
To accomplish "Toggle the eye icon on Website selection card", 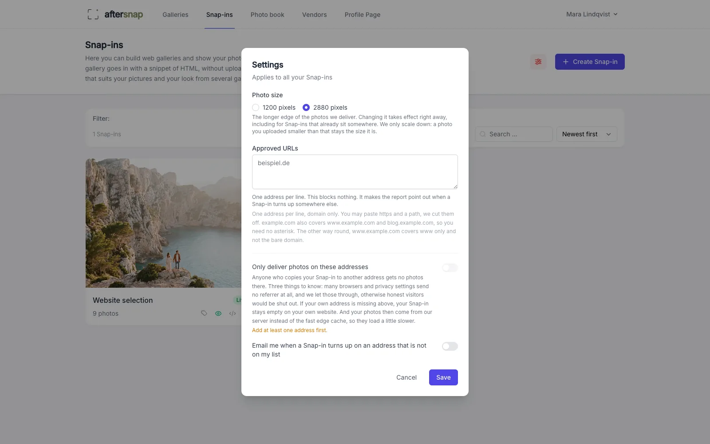I will tap(218, 313).
